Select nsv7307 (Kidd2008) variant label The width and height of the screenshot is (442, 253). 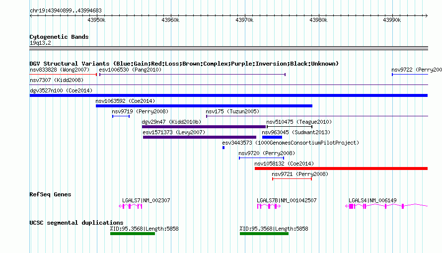click(x=57, y=80)
